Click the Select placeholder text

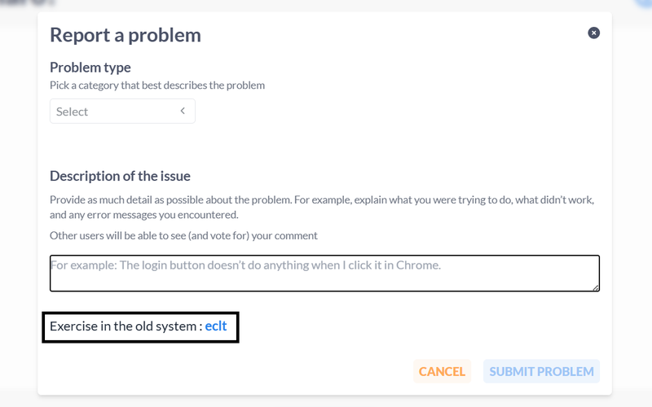coord(73,112)
